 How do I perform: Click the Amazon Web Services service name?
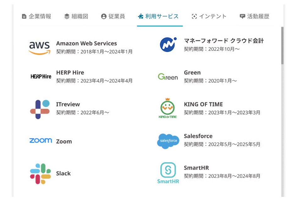click(86, 43)
